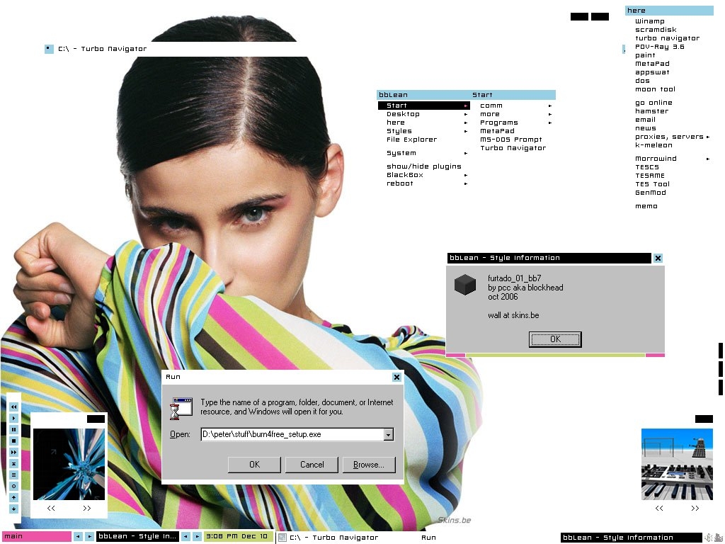Screen dimensions: 725x544
Task: Click the volume speaker tray icon
Action: 708,538
